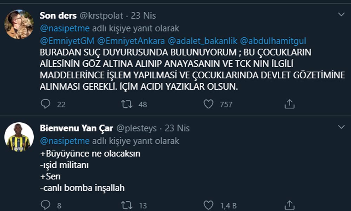
Task: Retweet Bienvenu Yan Çar's tweet
Action: point(126,205)
